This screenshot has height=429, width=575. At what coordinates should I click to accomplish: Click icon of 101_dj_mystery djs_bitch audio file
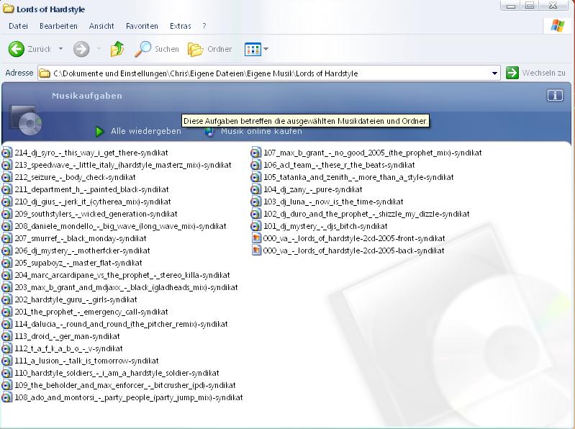coord(256,226)
